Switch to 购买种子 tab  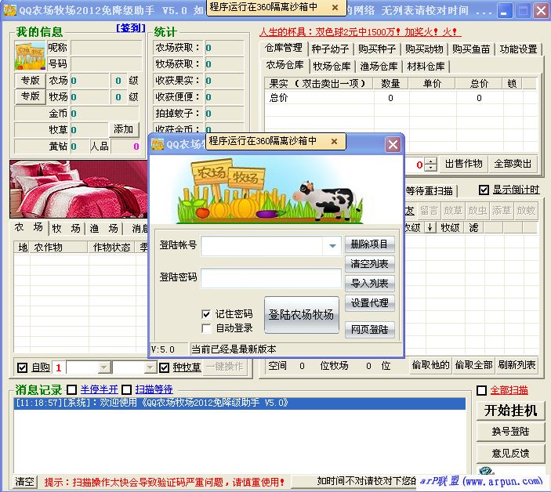[x=377, y=49]
